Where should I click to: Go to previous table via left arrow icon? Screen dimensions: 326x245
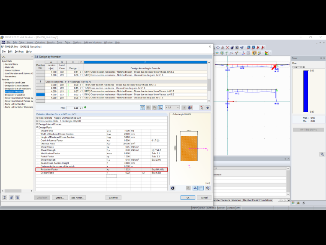tap(12, 197)
